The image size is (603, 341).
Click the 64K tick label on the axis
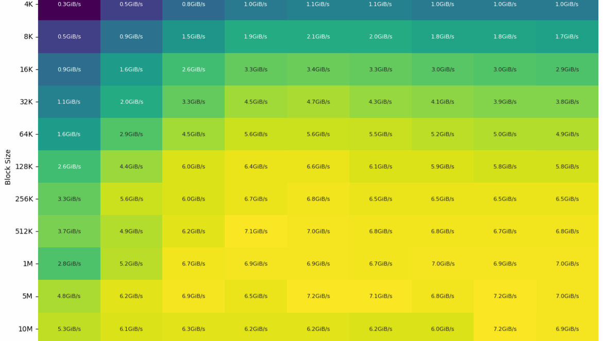(26, 134)
